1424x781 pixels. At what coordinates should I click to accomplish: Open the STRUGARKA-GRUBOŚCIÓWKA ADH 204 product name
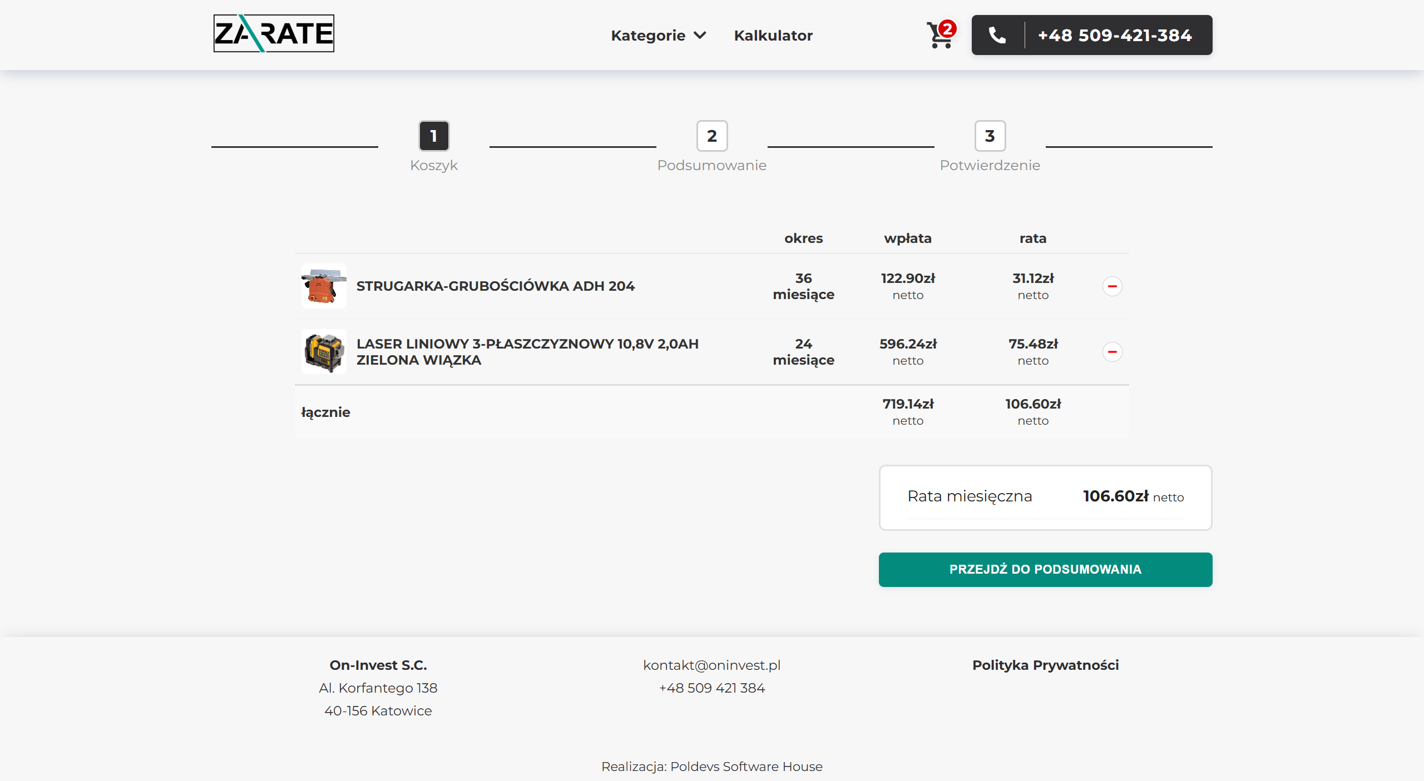point(495,286)
